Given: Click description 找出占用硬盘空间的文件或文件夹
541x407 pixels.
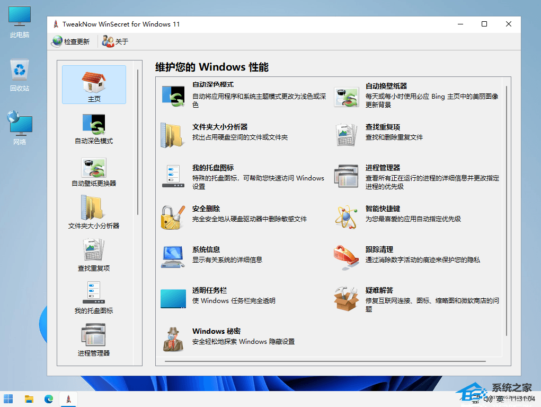Looking at the screenshot, I should click(x=240, y=137).
